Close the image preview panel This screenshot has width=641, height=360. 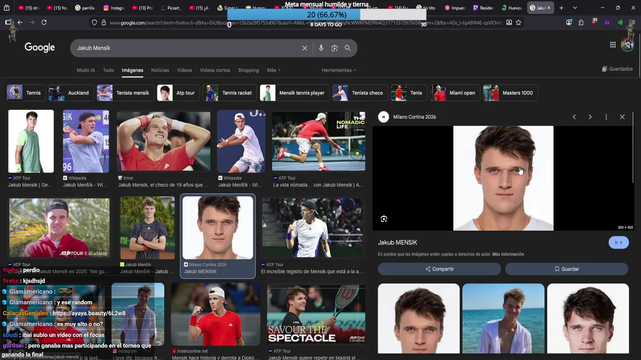622,117
